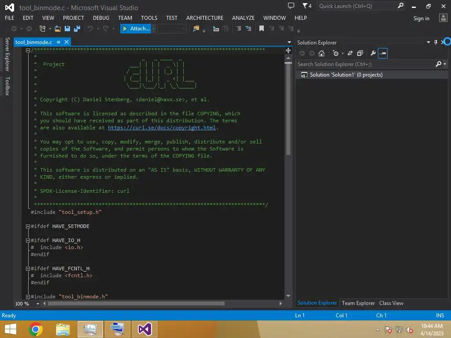This screenshot has height=338, width=451.
Task: Click the Home icon in Solution Explorer
Action: 321,53
